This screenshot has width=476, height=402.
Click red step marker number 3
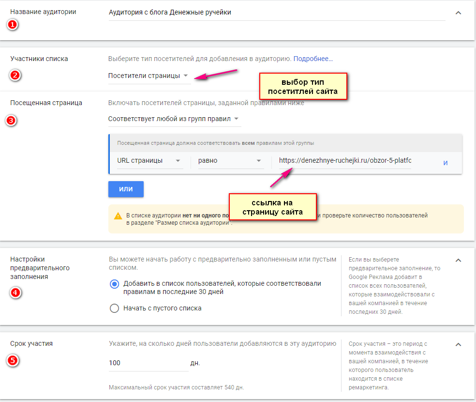tap(11, 121)
